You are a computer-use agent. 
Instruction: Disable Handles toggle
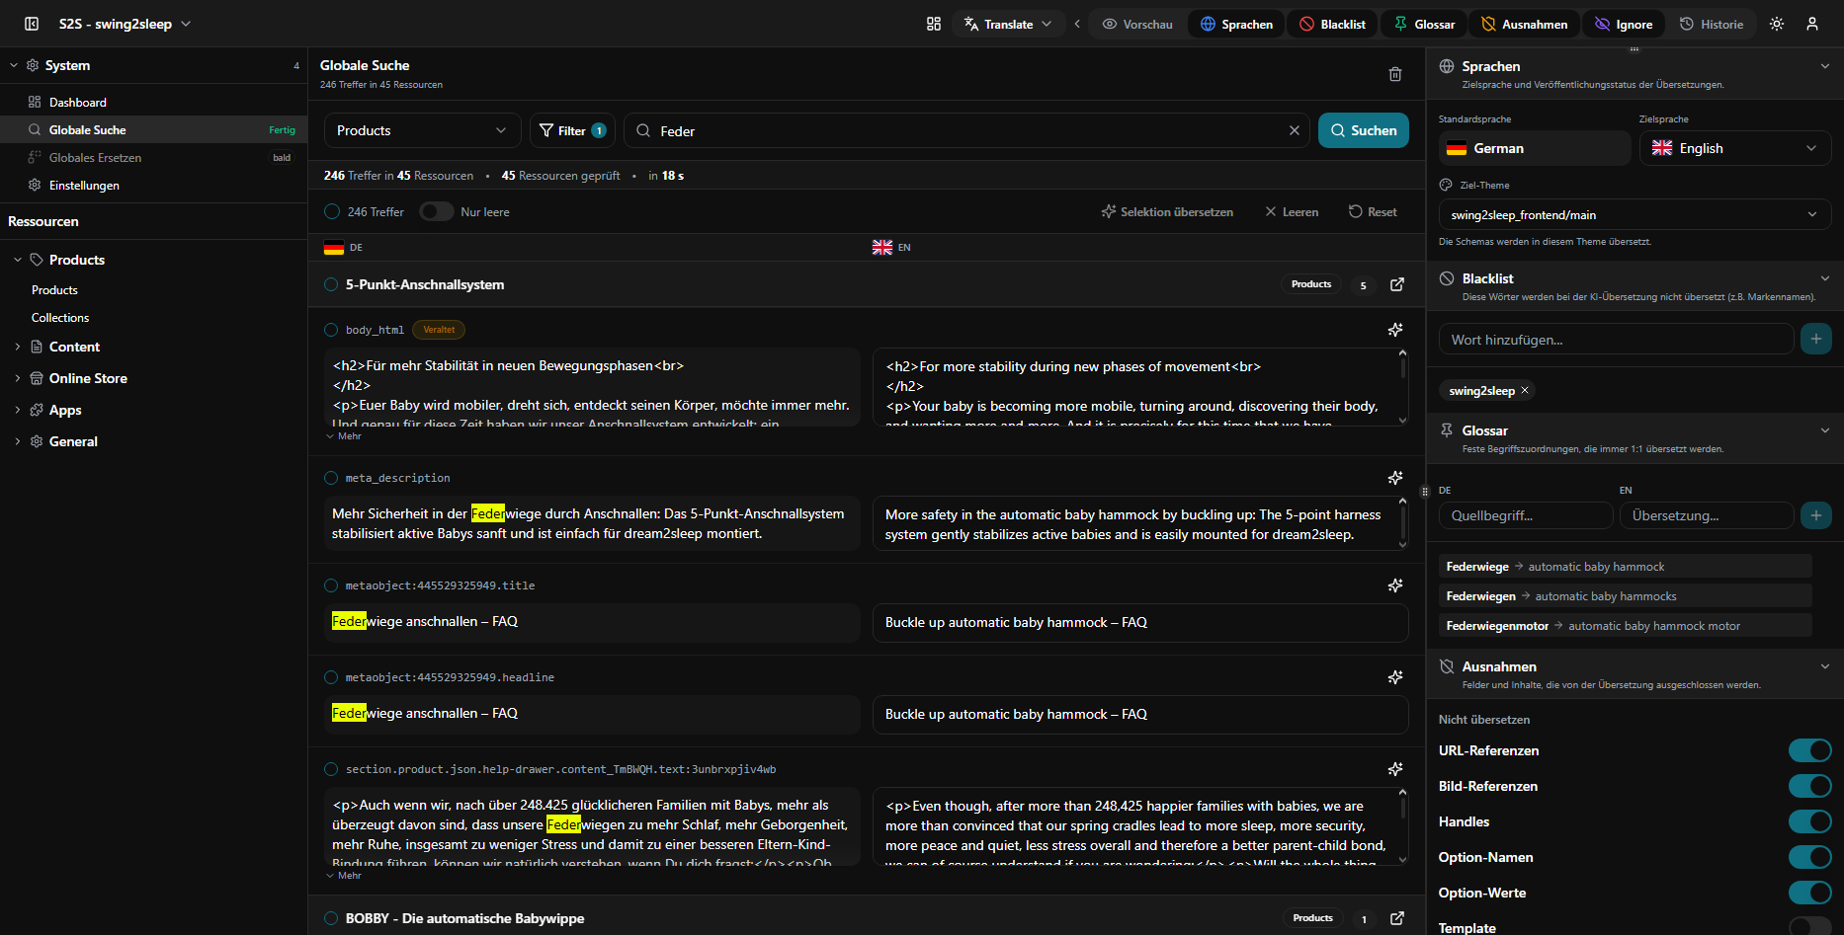1809,821
